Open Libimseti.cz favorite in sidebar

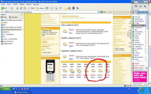[x=6, y=32]
